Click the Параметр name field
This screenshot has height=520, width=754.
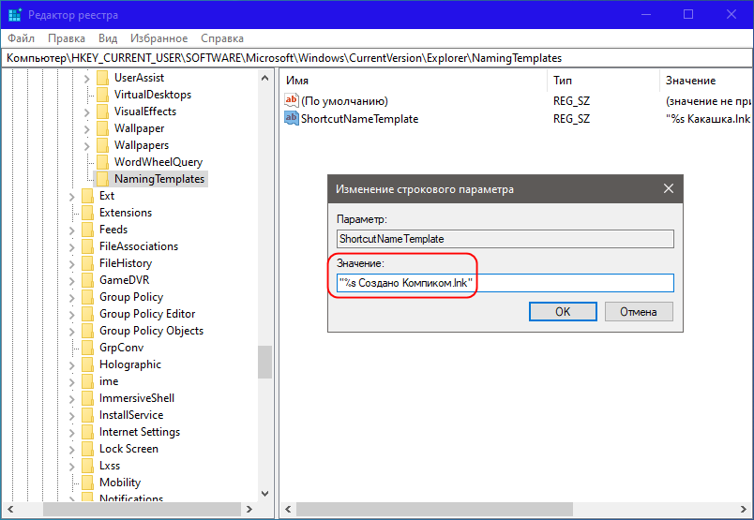click(505, 238)
